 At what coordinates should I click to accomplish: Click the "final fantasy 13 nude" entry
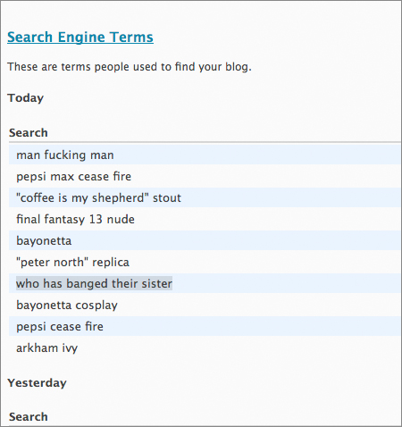[x=75, y=220]
